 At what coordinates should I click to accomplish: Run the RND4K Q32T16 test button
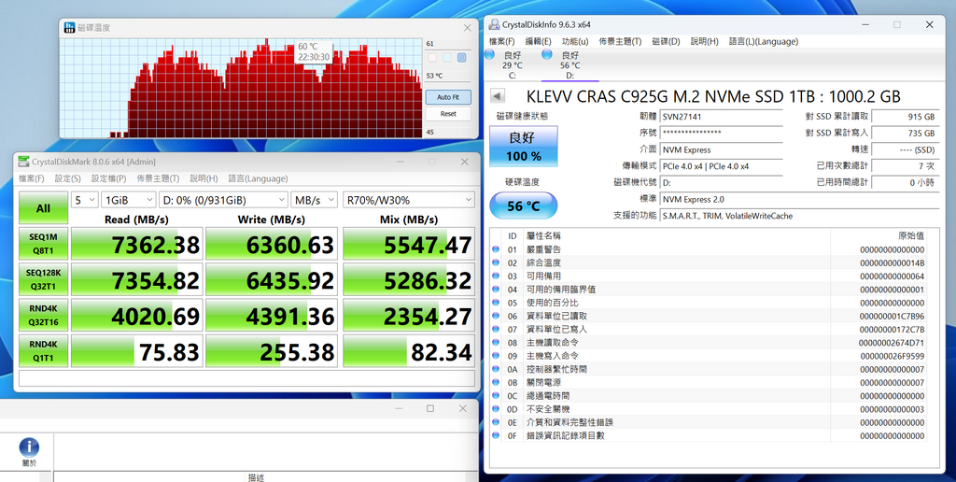(x=43, y=316)
